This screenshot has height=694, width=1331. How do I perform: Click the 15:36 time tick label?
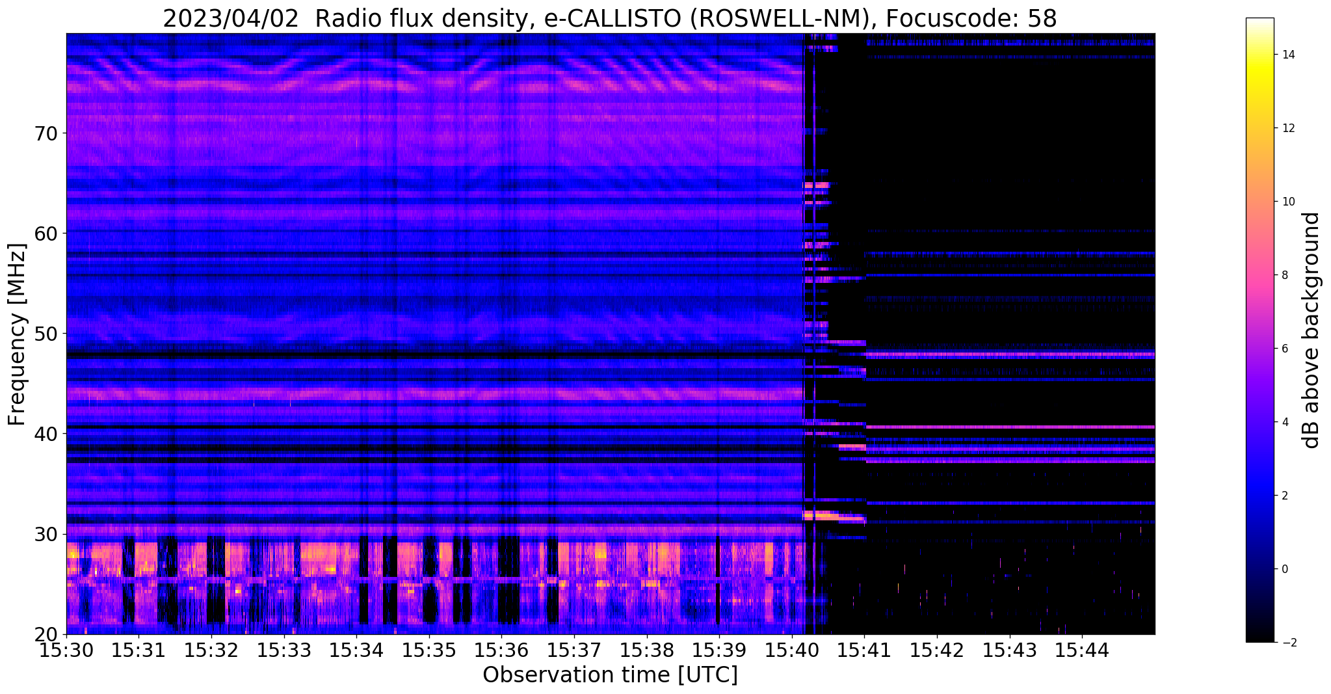coord(501,649)
